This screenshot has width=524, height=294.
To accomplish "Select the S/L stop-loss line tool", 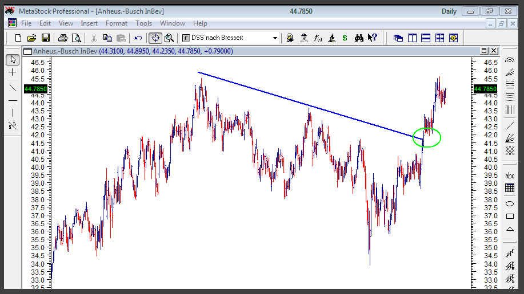I will tap(13, 126).
